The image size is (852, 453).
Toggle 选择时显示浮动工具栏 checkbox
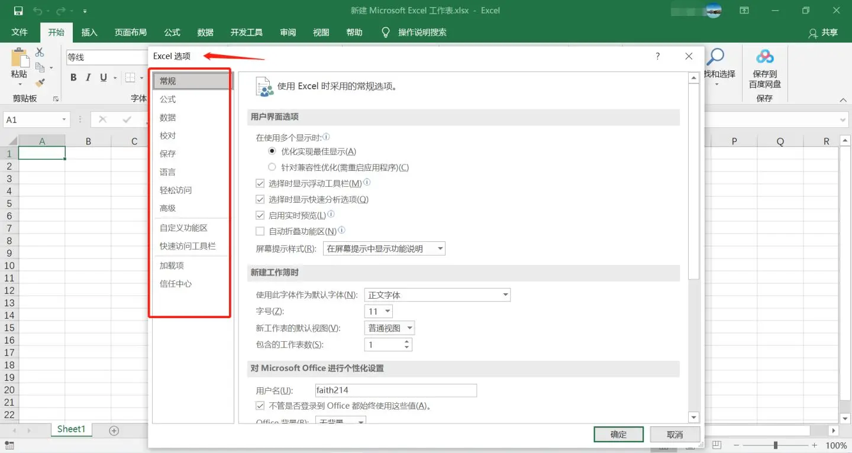[x=260, y=184]
